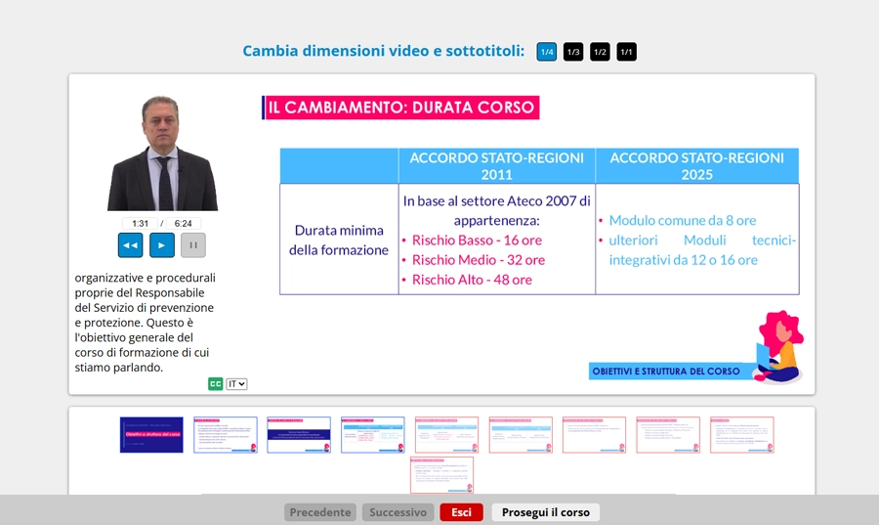This screenshot has width=879, height=525.
Task: Pause the lesson video
Action: tap(192, 245)
